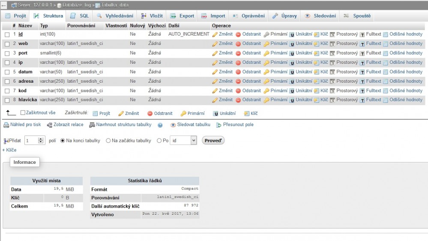Screen dimensions: 428x241
Task: Click the printer icon for Náhled pro tisk
Action: [6, 125]
